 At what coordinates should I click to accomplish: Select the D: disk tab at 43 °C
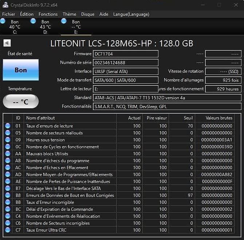click(45, 27)
